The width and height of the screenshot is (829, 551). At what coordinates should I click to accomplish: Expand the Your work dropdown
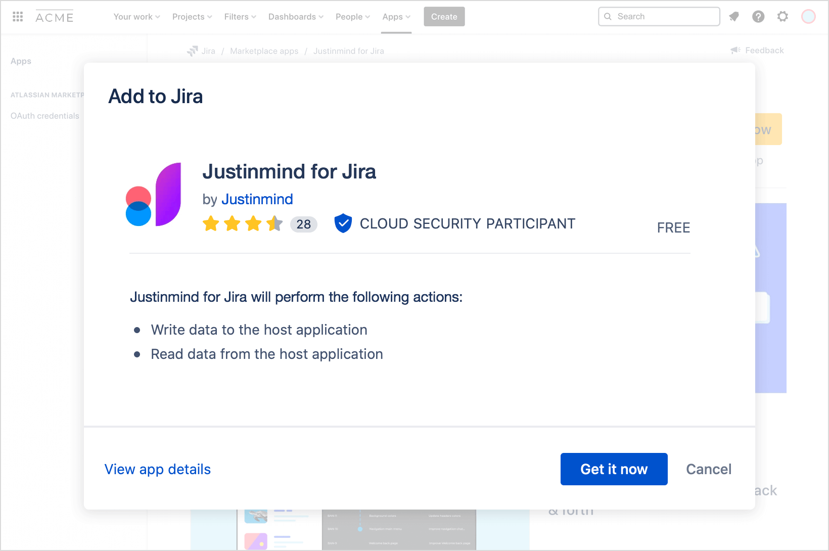(x=136, y=17)
